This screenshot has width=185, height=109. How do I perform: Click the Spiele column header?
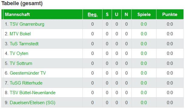[x=144, y=14]
